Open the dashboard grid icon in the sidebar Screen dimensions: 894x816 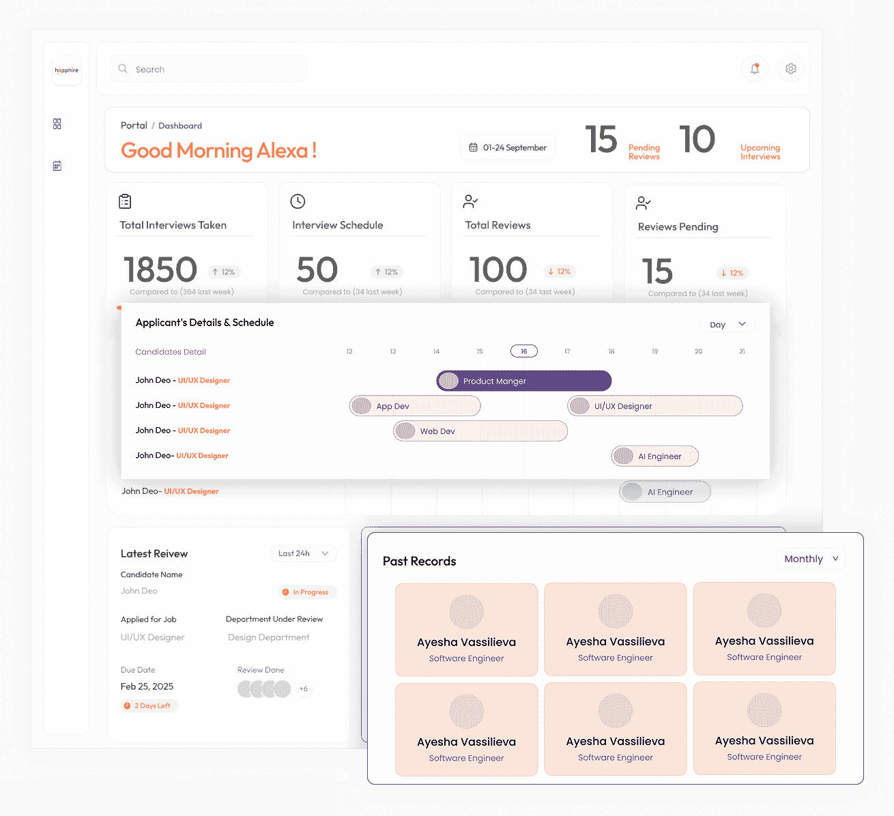[57, 123]
